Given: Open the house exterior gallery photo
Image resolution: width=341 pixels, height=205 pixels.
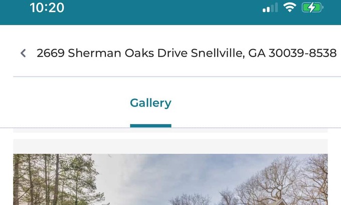Looking at the screenshot, I should 170,179.
